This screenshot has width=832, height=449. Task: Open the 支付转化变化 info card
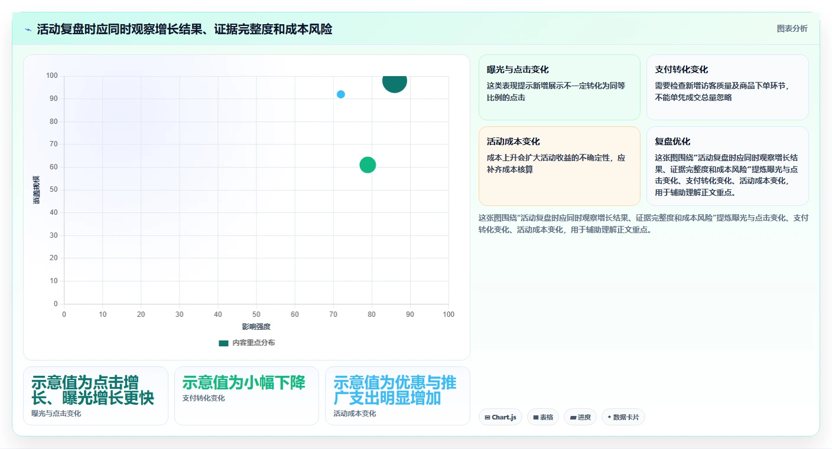727,87
